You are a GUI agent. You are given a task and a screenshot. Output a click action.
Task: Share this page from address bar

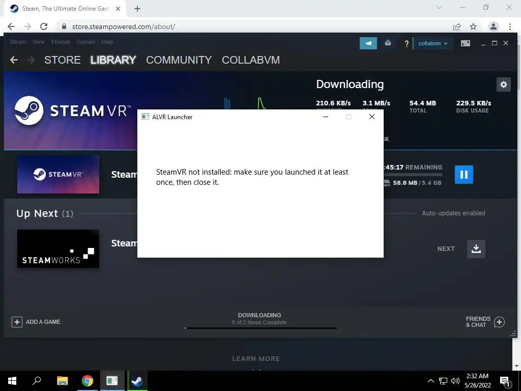457,26
